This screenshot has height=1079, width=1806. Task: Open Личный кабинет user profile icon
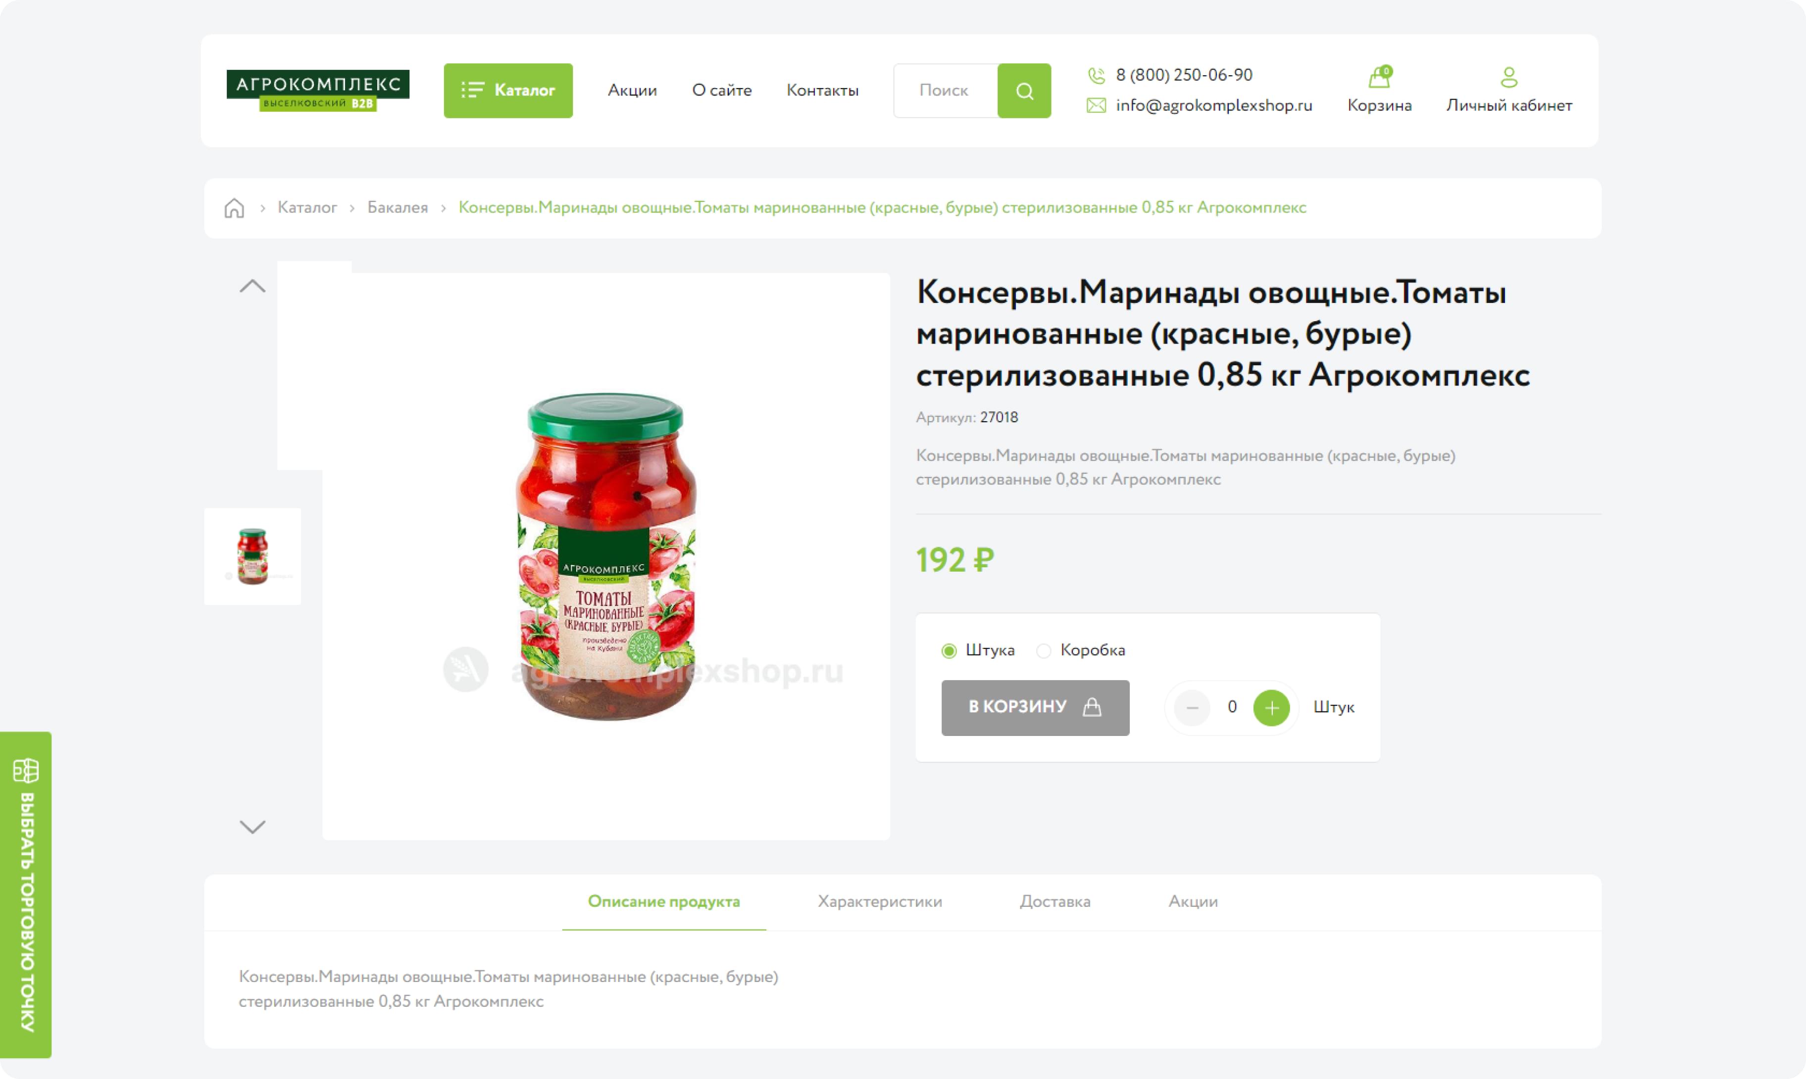click(x=1508, y=77)
